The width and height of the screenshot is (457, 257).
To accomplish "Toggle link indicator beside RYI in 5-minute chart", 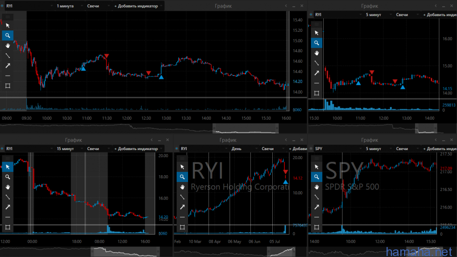I will pos(311,15).
